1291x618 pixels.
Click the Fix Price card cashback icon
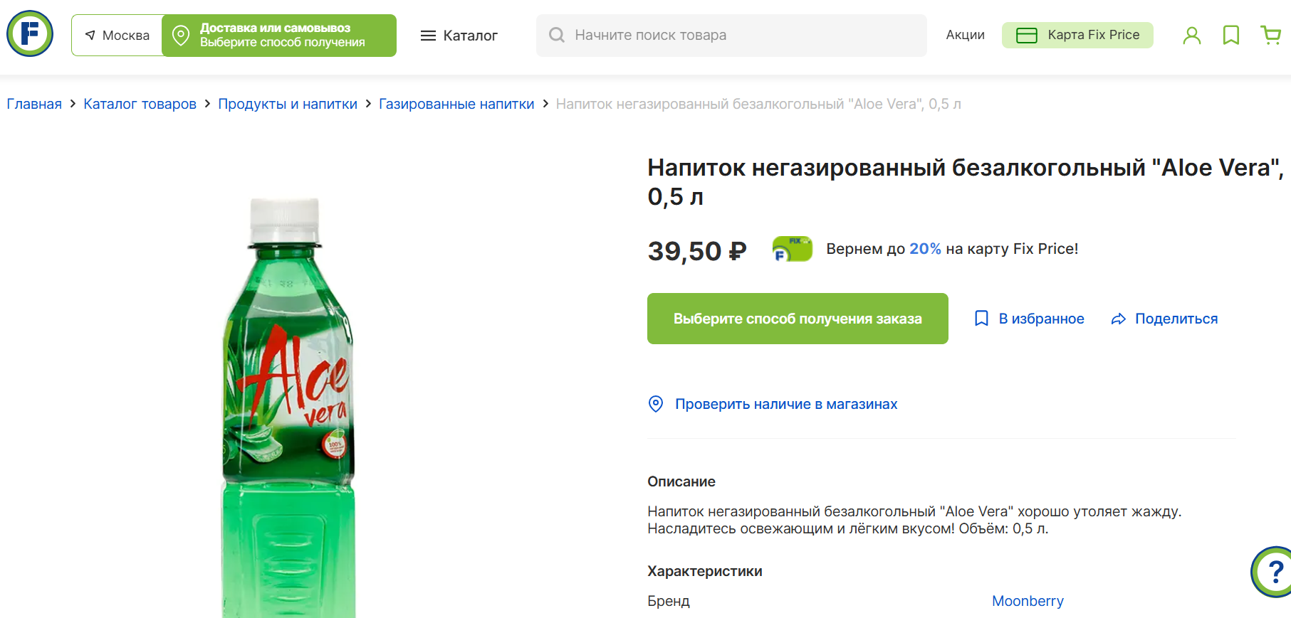792,249
